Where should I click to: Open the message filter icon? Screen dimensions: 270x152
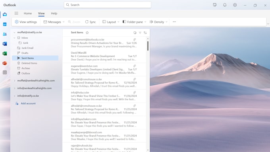point(140,33)
